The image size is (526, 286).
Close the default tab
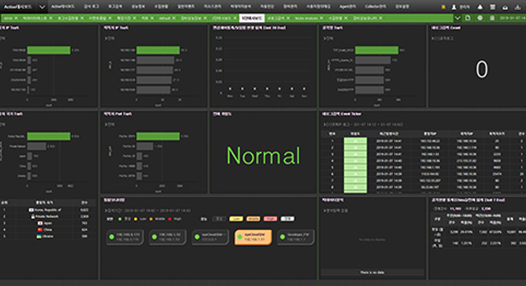pos(174,17)
